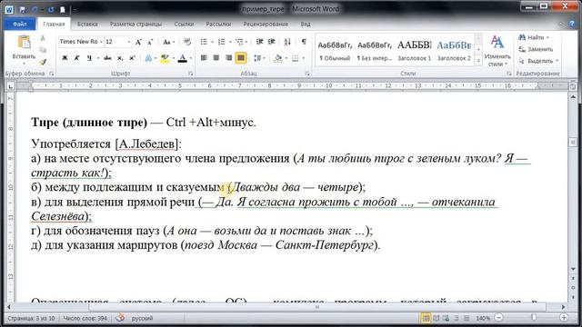The height and width of the screenshot is (327, 582).
Task: Set Center paragraph alignment
Action: tap(216, 58)
